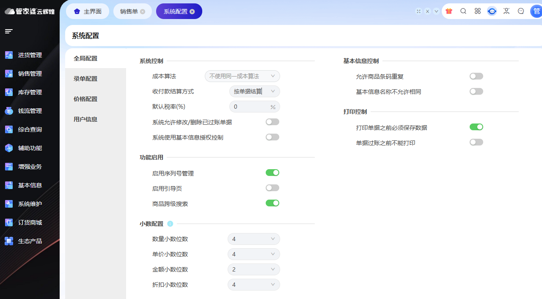This screenshot has width=542, height=299.
Task: Disable 启用序列号管理 switch
Action: pos(272,173)
